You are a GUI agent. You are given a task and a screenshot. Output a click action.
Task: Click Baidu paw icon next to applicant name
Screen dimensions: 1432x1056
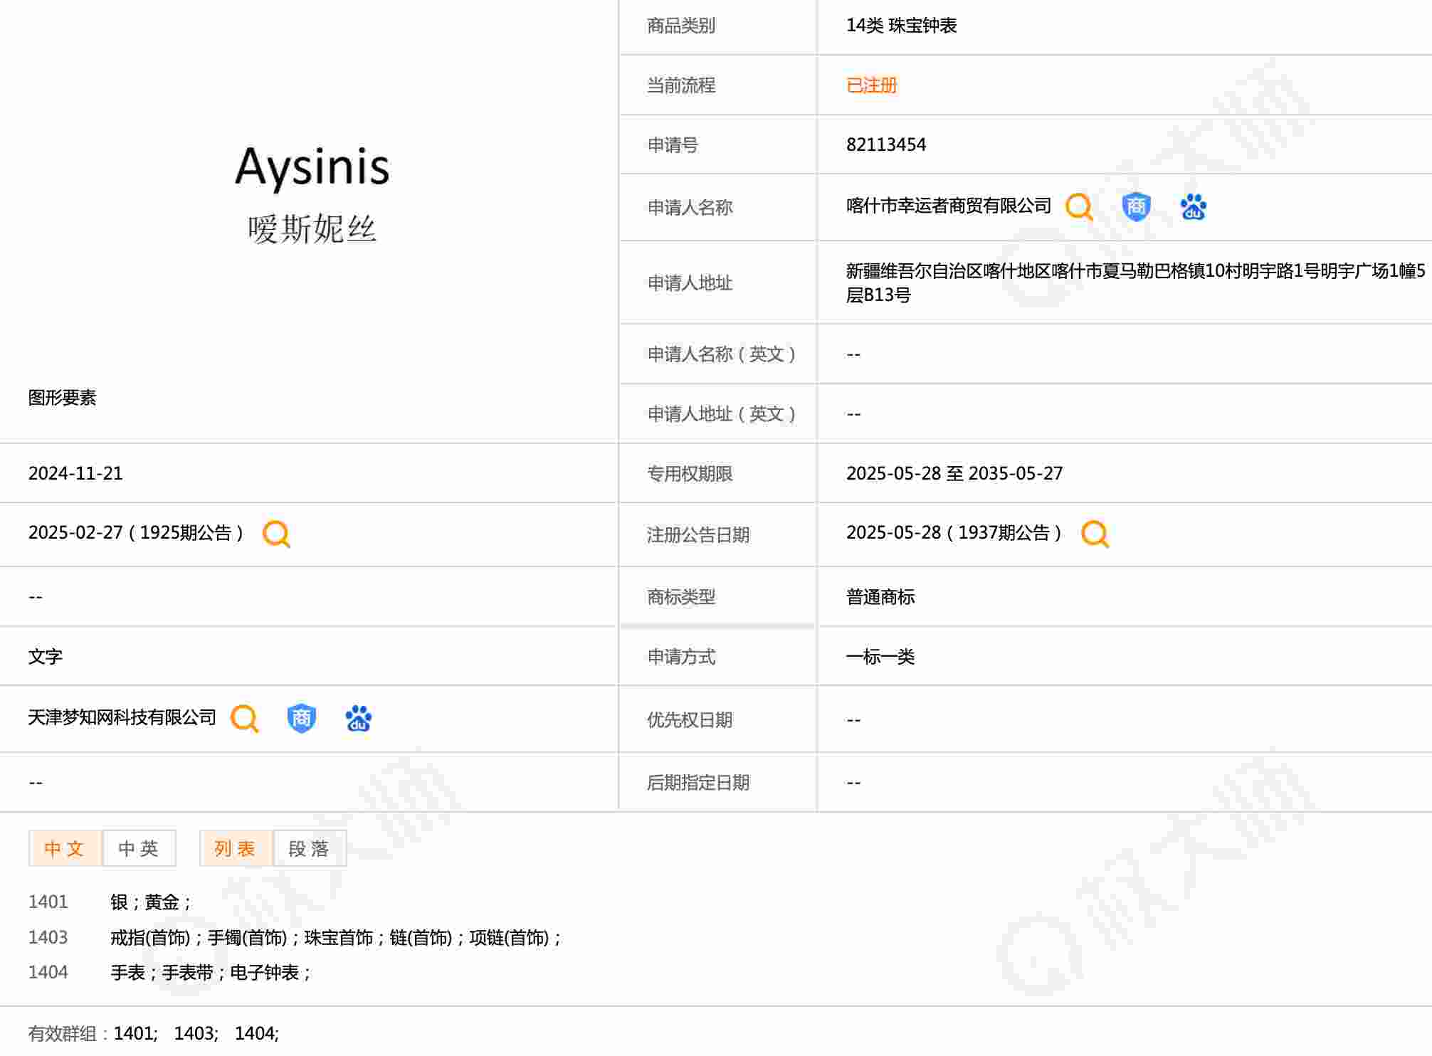point(1193,207)
